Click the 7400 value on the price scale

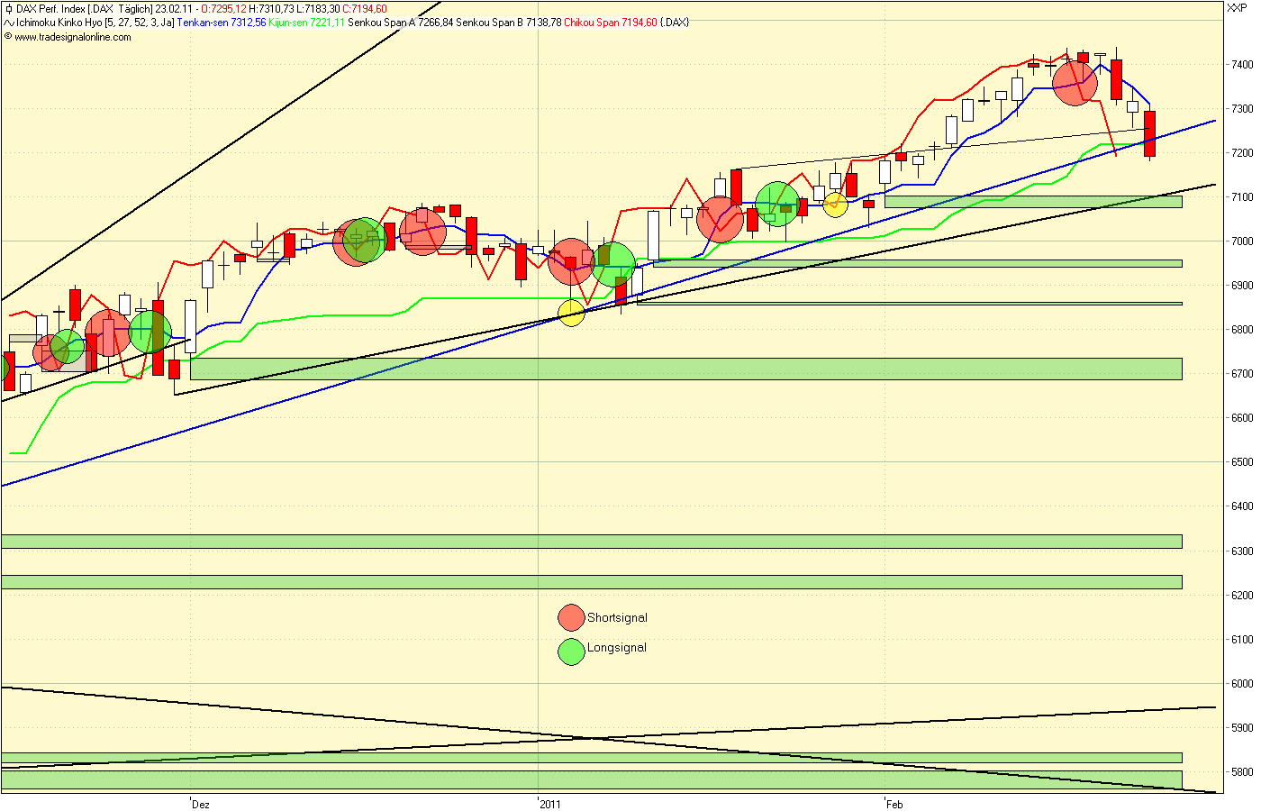point(1240,64)
